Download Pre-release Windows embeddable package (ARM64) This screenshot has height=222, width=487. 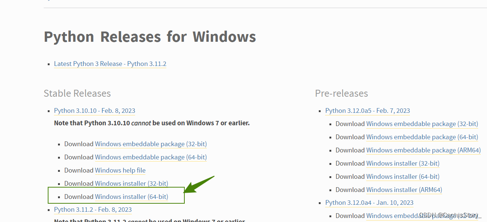pyautogui.click(x=423, y=150)
